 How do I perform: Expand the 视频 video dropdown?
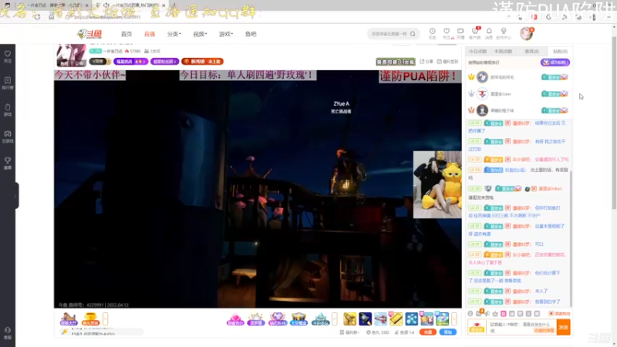pos(200,34)
